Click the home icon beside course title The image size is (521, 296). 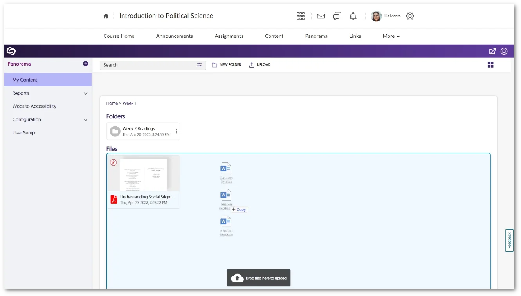(x=106, y=16)
